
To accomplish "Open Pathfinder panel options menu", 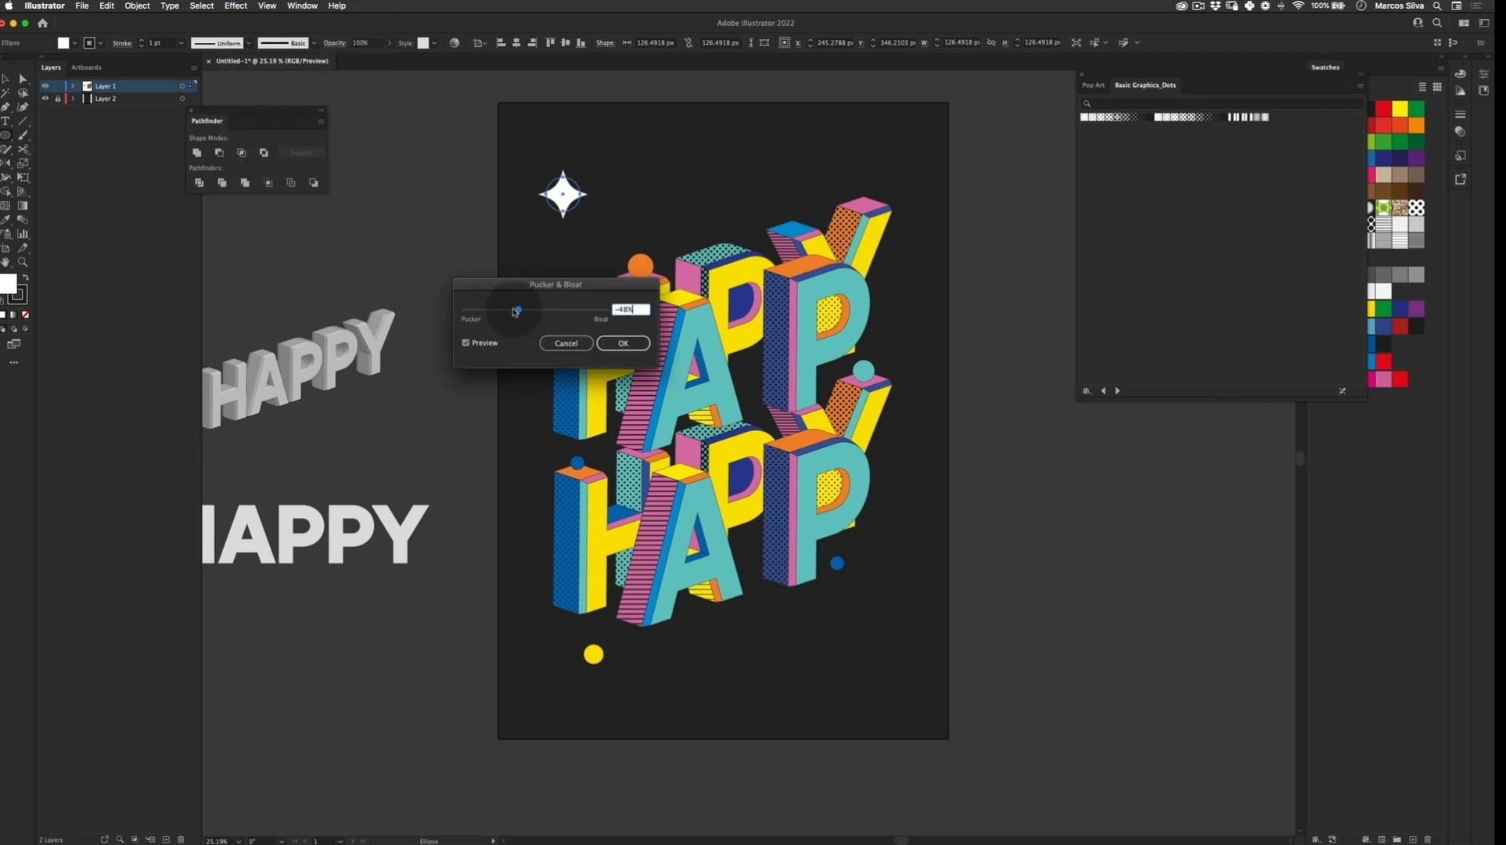I will [x=321, y=121].
